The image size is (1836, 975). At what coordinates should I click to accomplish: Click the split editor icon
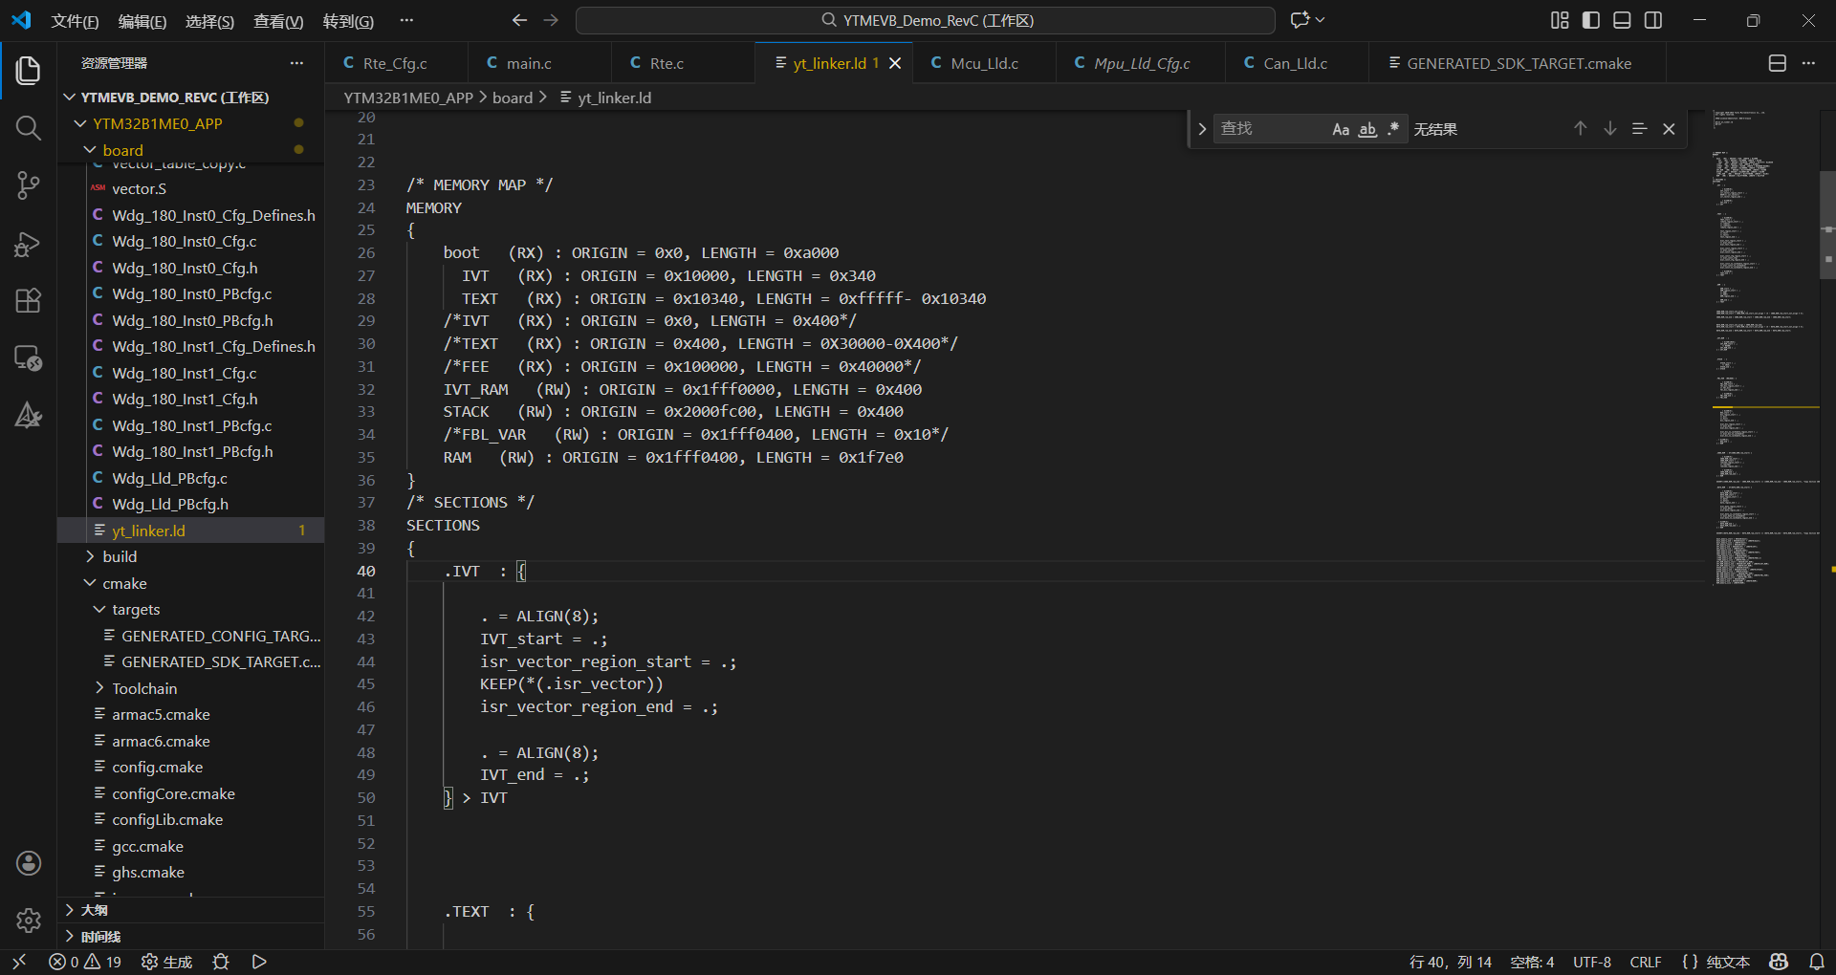[x=1777, y=63]
